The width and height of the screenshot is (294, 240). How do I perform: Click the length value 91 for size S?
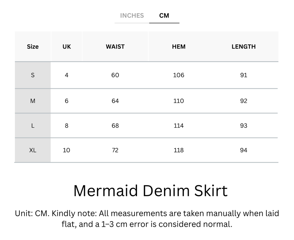[243, 75]
